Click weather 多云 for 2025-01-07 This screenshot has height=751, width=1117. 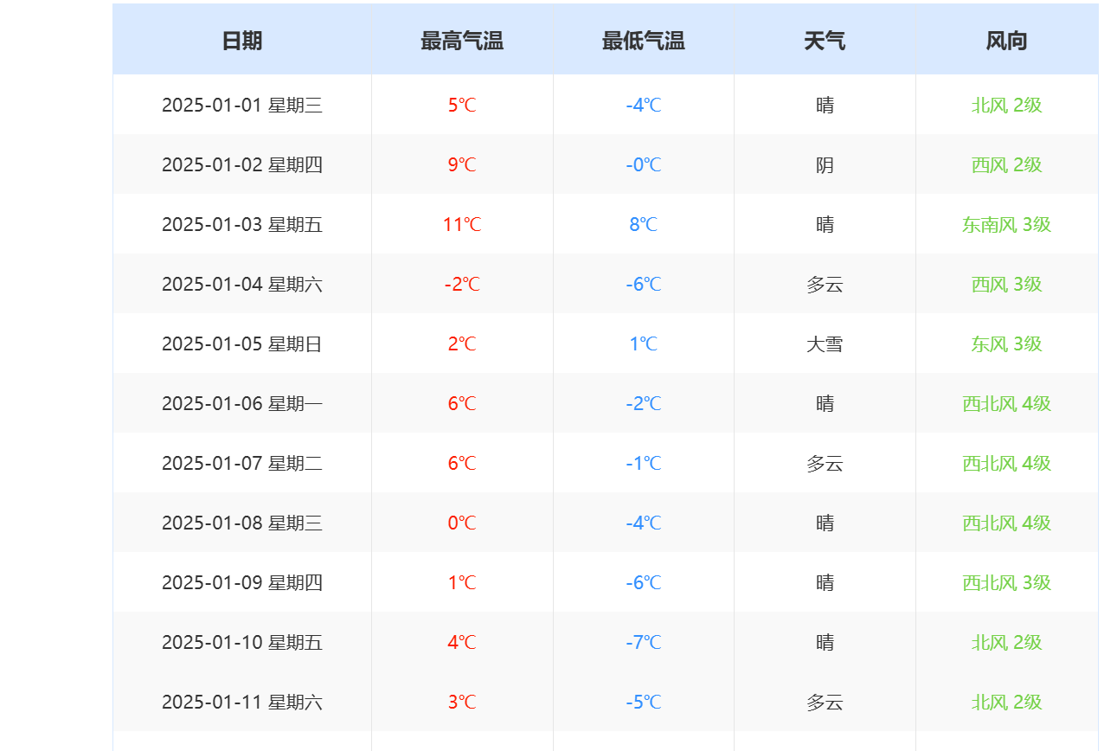pos(825,463)
